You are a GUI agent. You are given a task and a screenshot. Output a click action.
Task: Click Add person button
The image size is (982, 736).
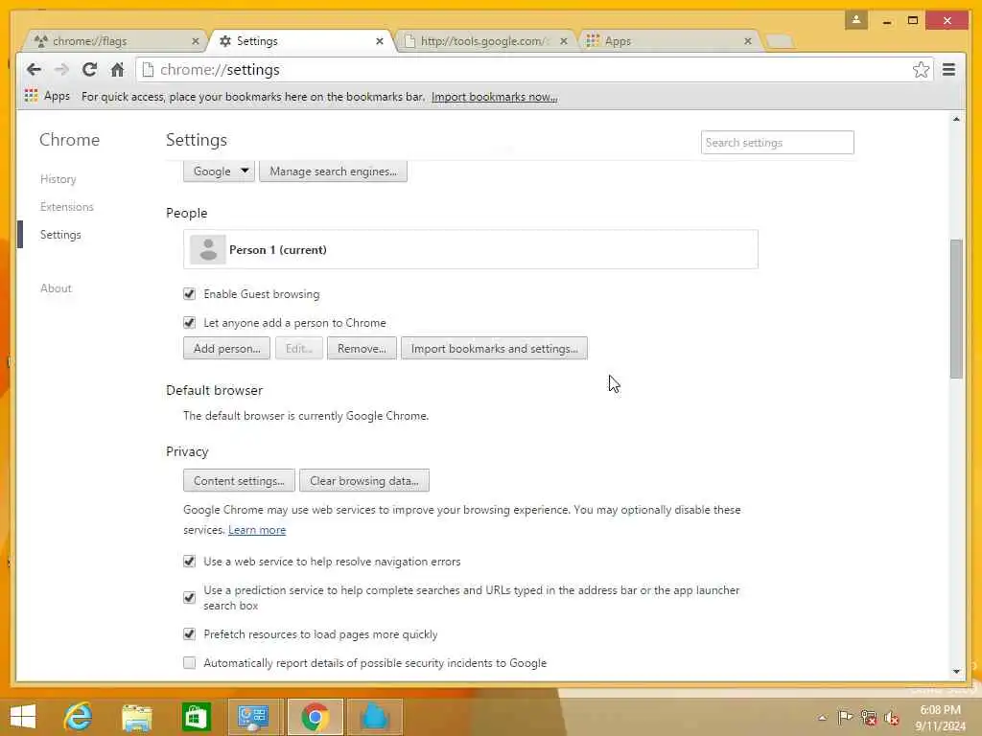[226, 349]
